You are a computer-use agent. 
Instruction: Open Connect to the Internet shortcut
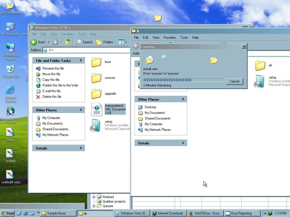pos(10,115)
